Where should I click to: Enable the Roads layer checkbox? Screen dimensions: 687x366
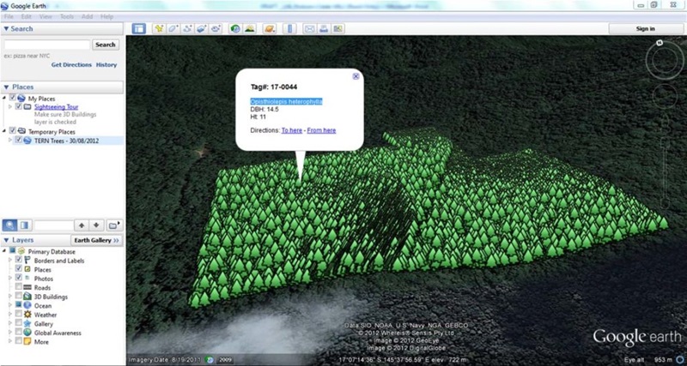pos(18,287)
